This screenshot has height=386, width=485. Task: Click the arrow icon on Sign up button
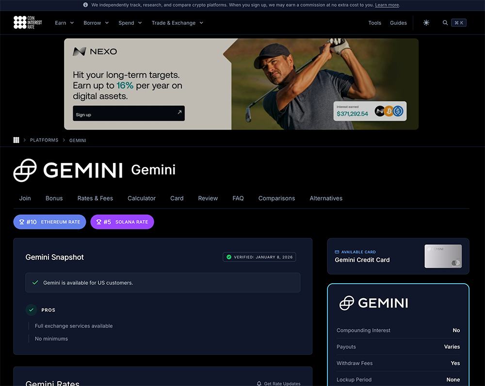(x=179, y=112)
